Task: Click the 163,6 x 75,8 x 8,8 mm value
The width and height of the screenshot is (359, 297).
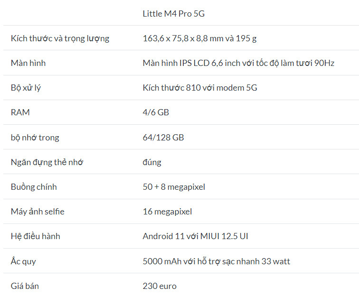Action: coord(199,38)
